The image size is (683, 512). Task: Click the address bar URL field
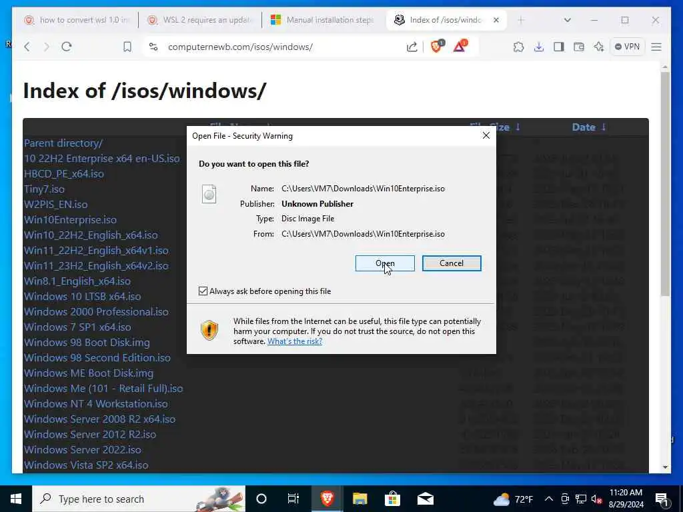279,47
